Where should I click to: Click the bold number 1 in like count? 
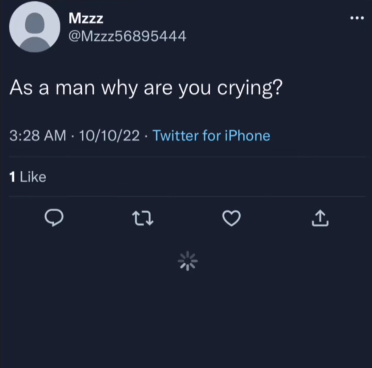13,177
